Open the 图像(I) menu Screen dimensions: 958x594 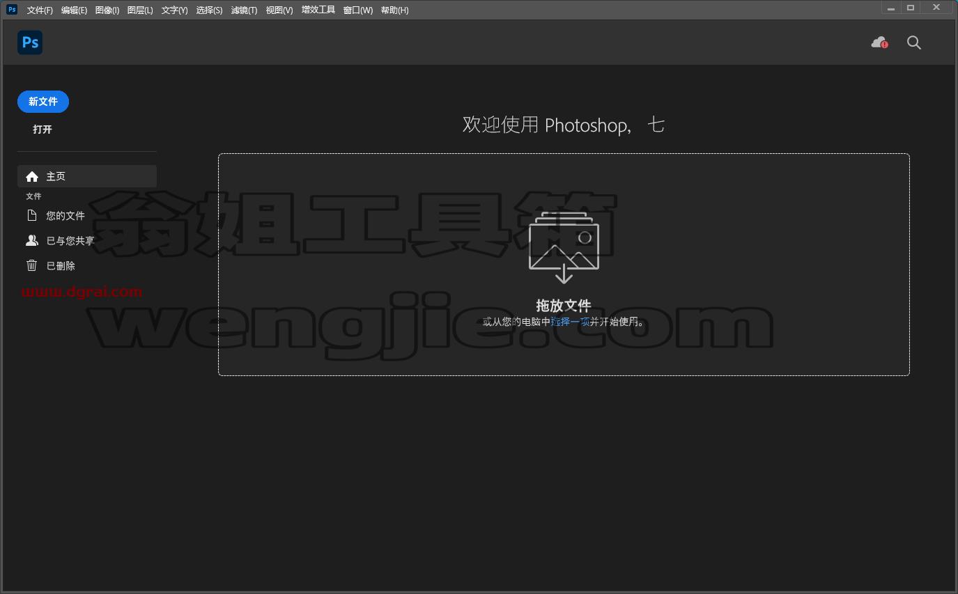click(x=107, y=10)
